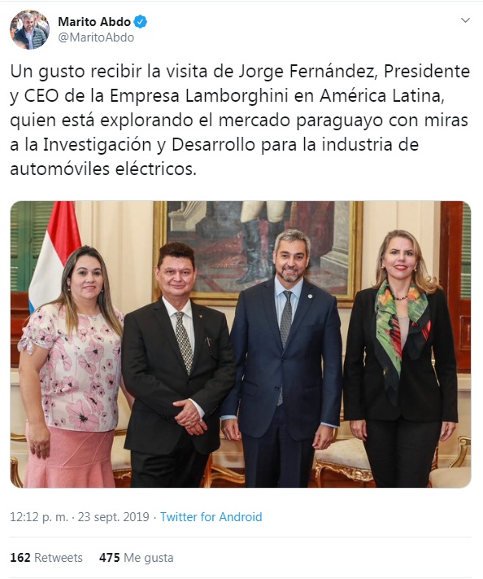
Task: Click the name Jorge Fernández in tweet
Action: 307,72
